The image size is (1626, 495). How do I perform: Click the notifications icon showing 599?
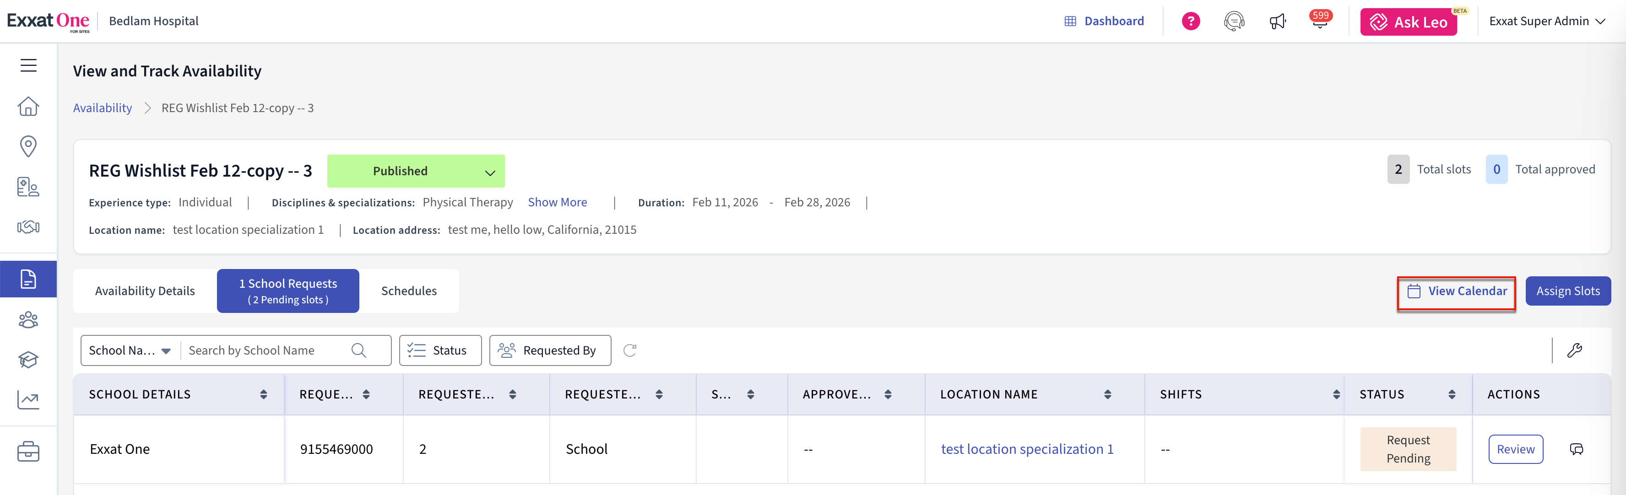click(1319, 22)
